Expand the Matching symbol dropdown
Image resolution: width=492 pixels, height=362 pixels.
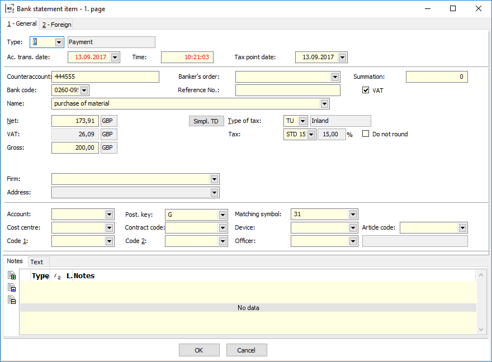coord(352,215)
